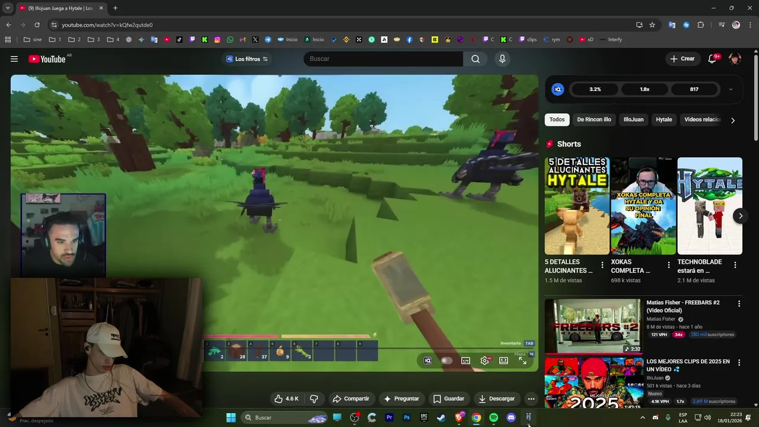Click the Preguntar button
This screenshot has width=759, height=427.
click(x=401, y=399)
